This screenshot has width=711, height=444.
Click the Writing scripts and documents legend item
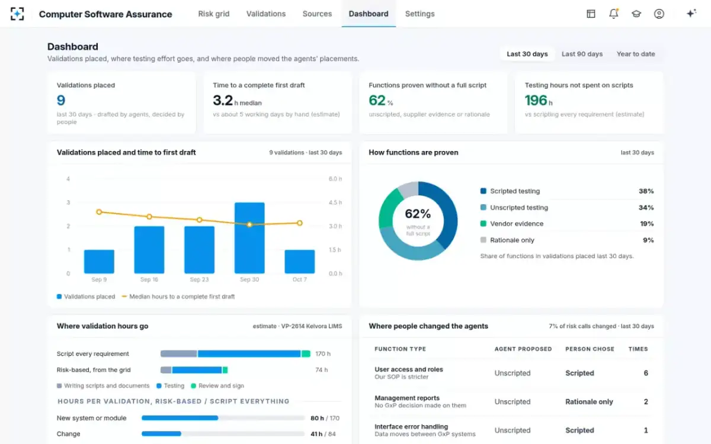pyautogui.click(x=103, y=385)
